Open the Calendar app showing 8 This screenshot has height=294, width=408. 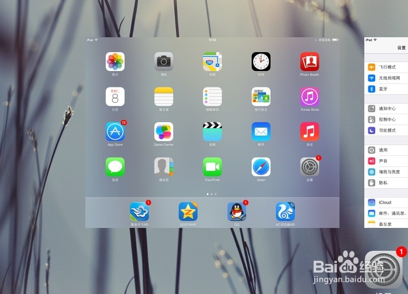point(115,97)
